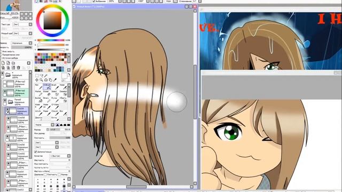The width and height of the screenshot is (342, 192).
Task: Adjust the layer opacity slider
Action: [x=21, y=47]
